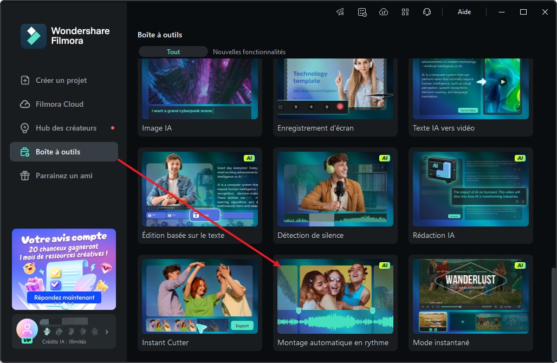Open the Image IA tool thumbnail

click(200, 89)
